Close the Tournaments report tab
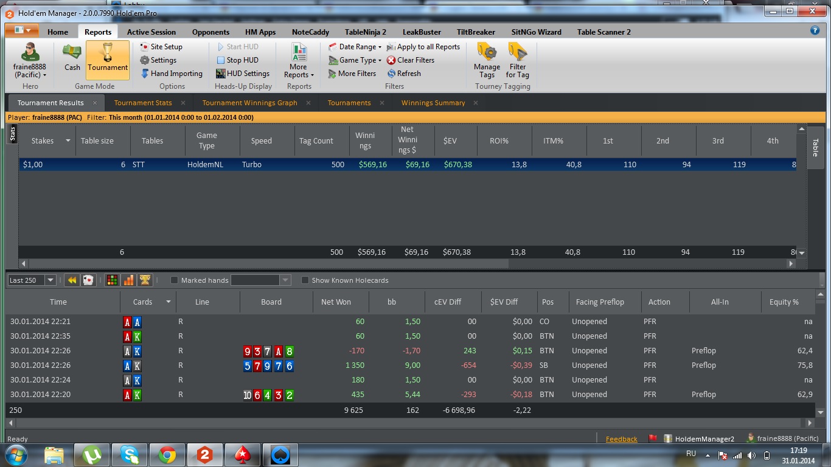The image size is (831, 467). click(382, 103)
